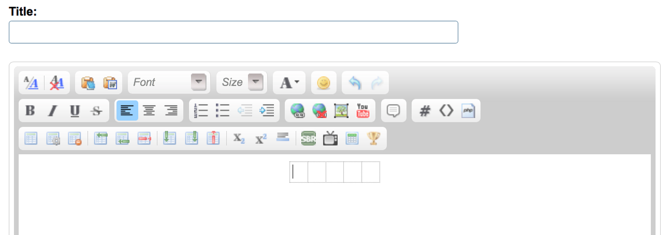The width and height of the screenshot is (669, 235).
Task: Center align the text
Action: click(149, 111)
